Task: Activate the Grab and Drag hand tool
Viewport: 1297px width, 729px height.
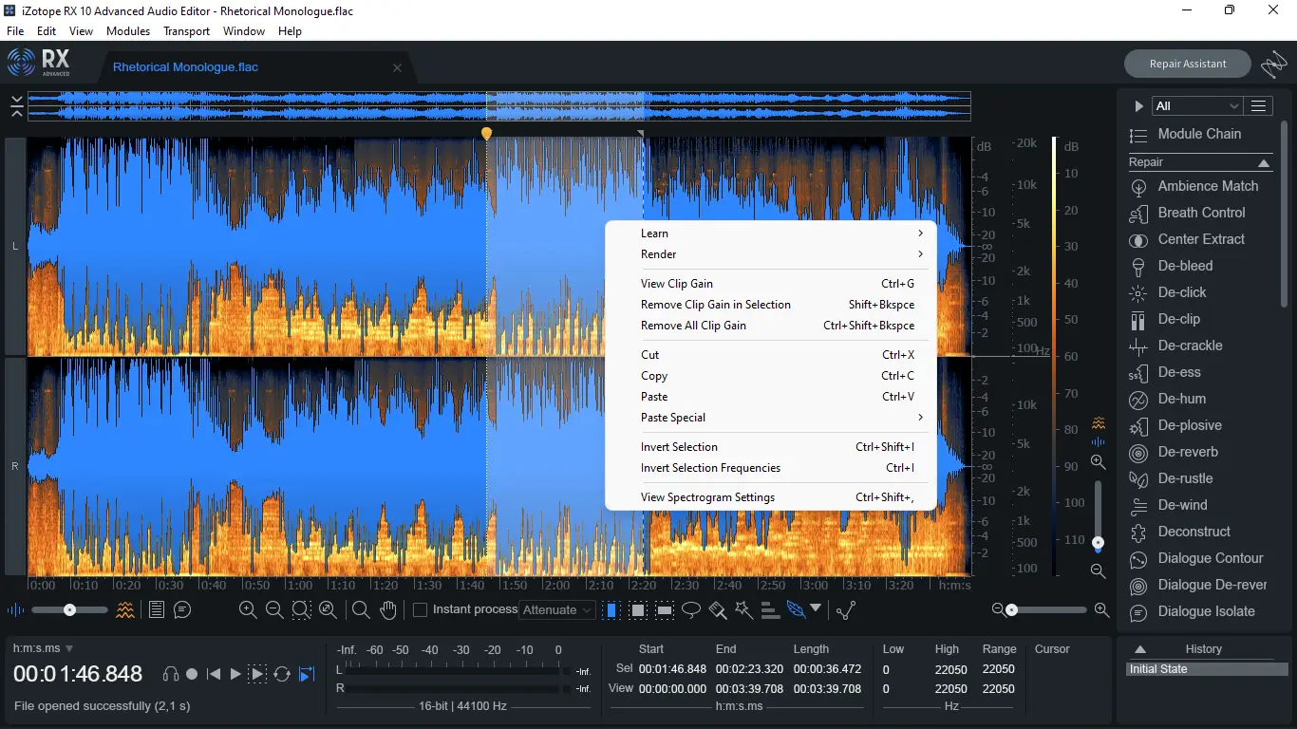Action: coord(387,610)
